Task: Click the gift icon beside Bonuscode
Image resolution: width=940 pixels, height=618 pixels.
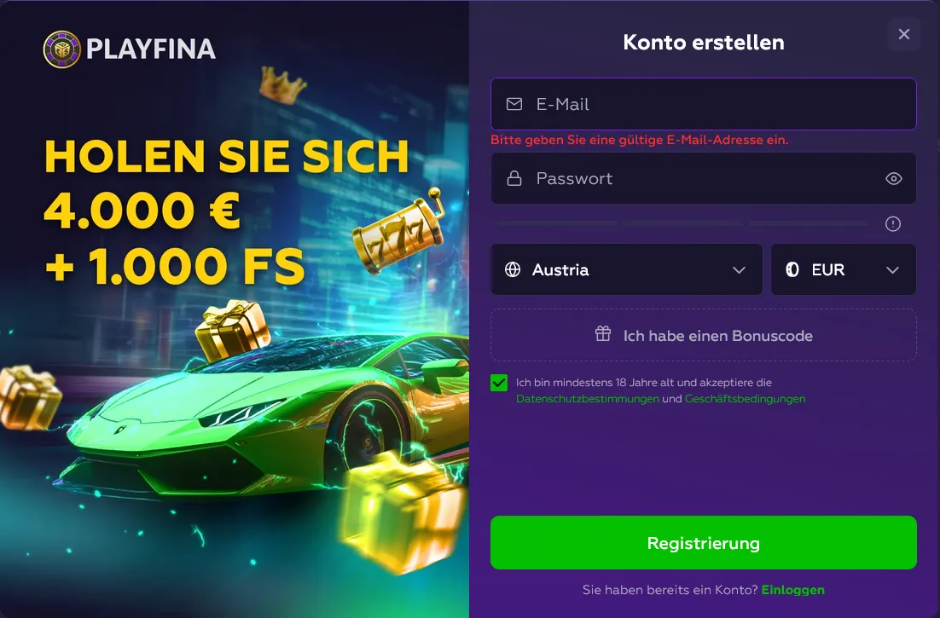Action: (x=603, y=333)
